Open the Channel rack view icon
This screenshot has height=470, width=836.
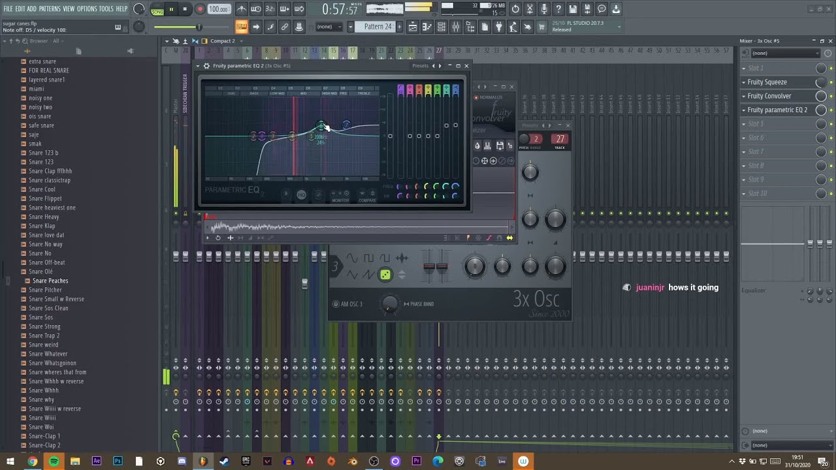pyautogui.click(x=442, y=27)
